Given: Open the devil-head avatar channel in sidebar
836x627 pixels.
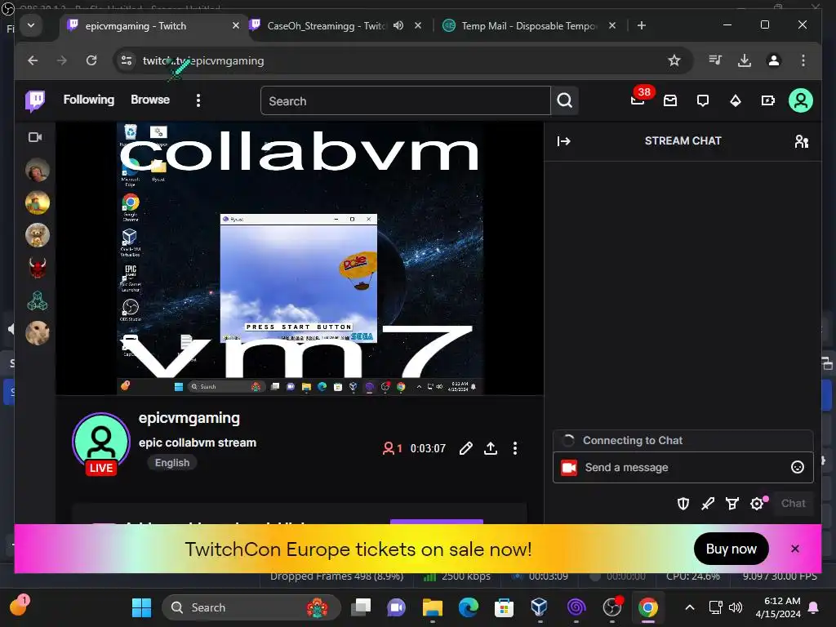Looking at the screenshot, I should [x=38, y=268].
